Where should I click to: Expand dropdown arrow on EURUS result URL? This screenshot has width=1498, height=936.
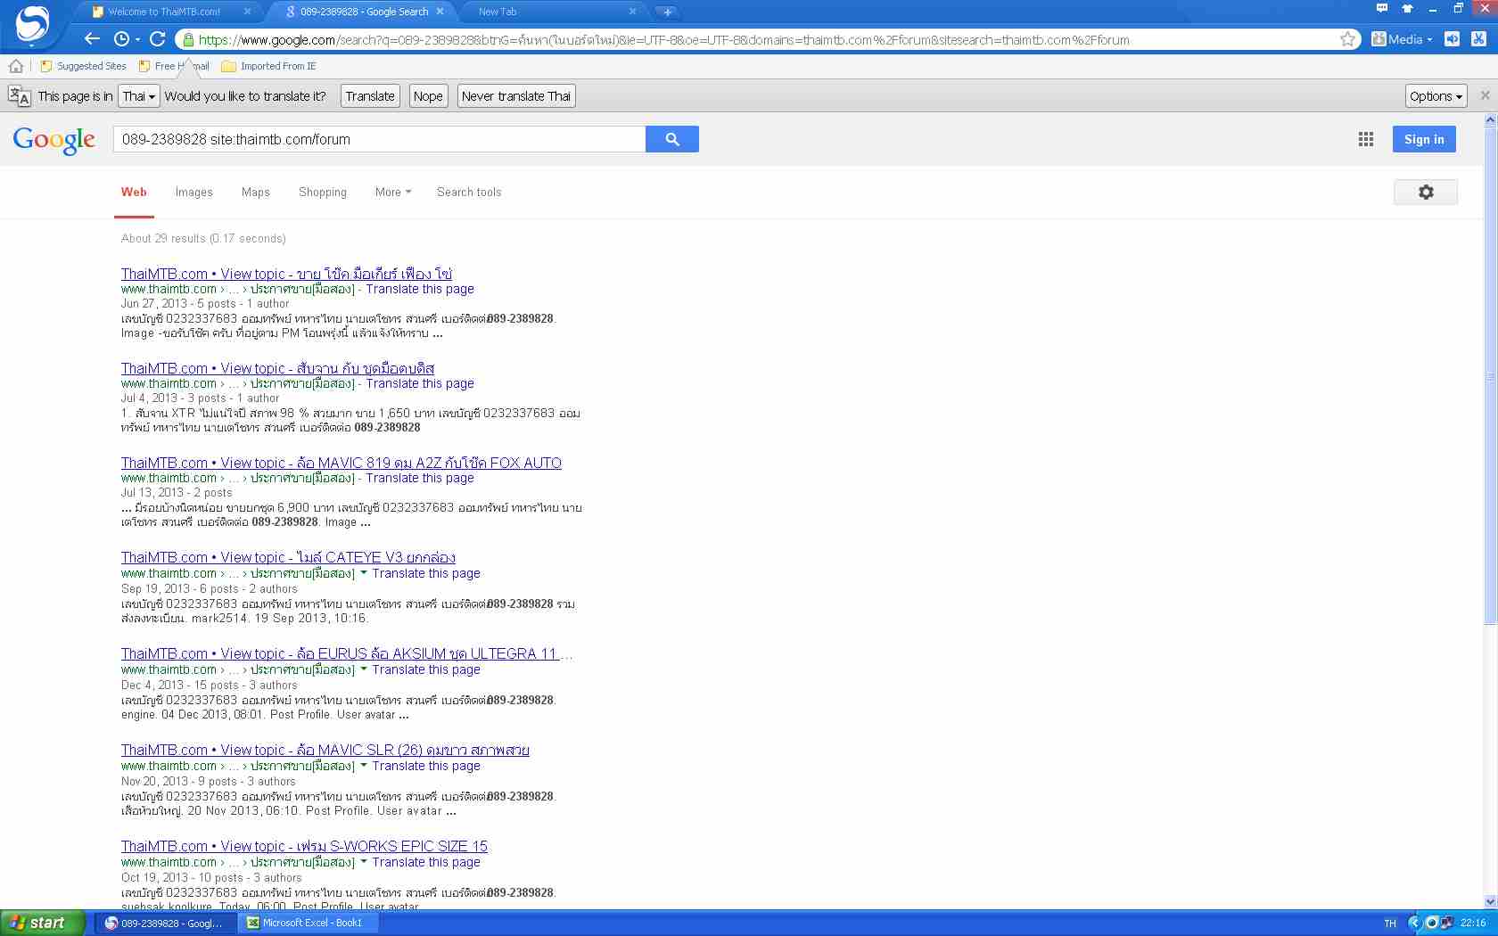click(x=364, y=669)
